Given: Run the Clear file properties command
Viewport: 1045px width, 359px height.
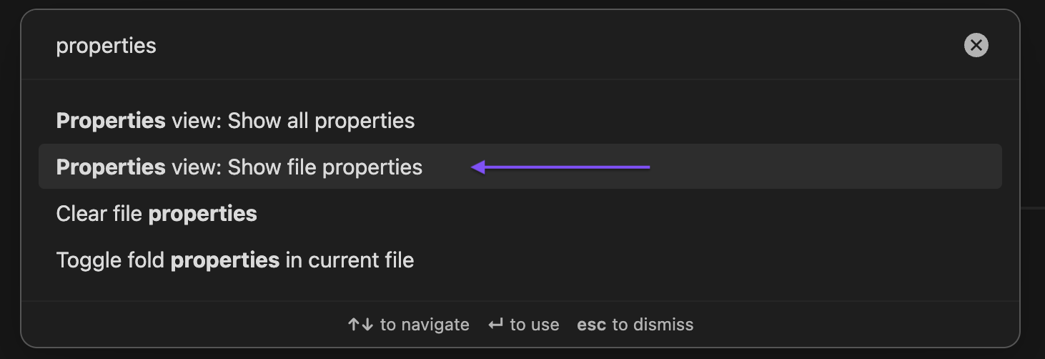Looking at the screenshot, I should pos(157,213).
